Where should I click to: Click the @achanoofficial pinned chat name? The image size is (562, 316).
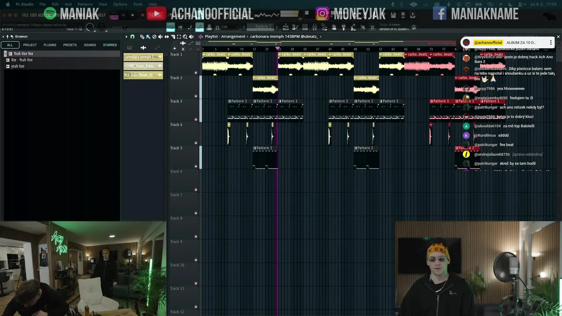pos(488,43)
